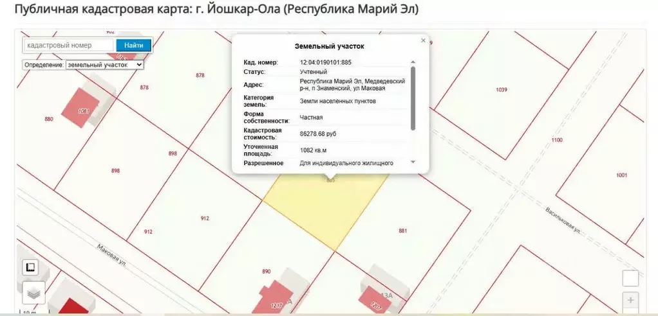Focus the кадастровый номер search field

(x=69, y=45)
